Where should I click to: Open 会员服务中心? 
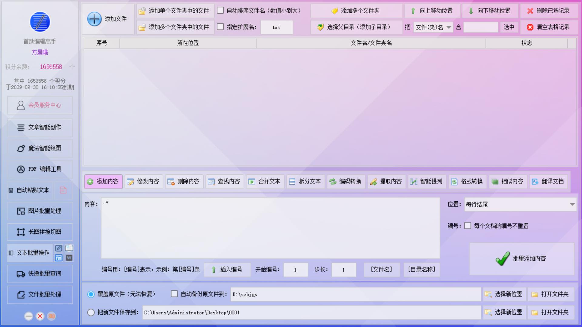(x=40, y=105)
